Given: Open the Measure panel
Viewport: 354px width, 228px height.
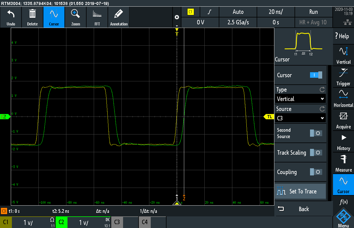Looking at the screenshot, I should point(343,163).
